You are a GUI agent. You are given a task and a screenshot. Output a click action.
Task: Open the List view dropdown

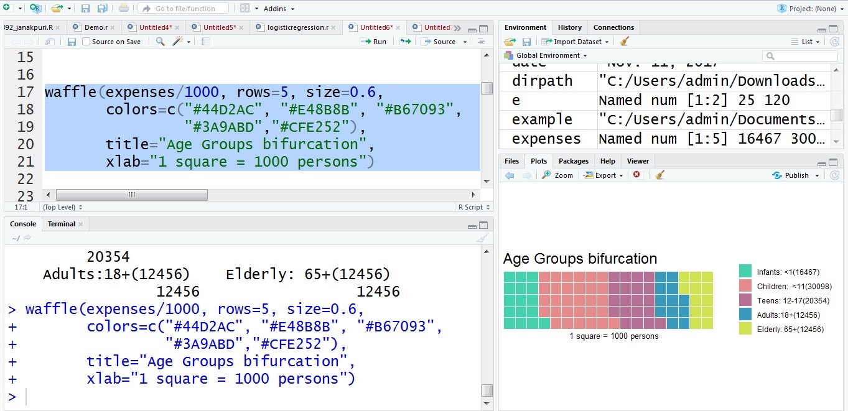point(806,42)
